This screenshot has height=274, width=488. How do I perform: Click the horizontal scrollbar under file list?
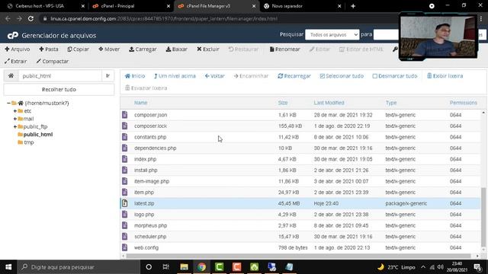tap(298, 256)
